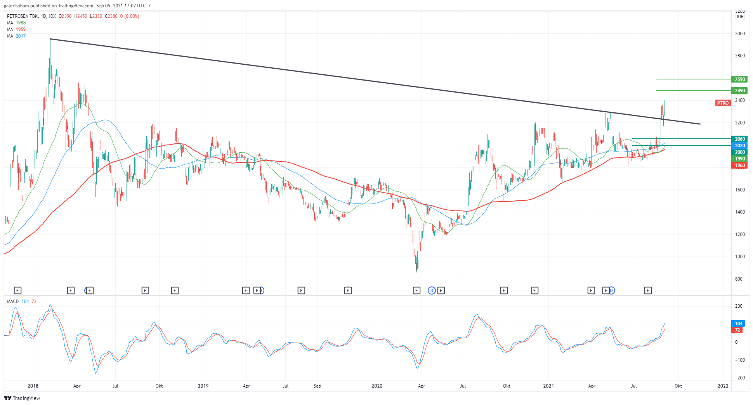
Task: Select the green horizontal line at 2590
Action: (x=693, y=79)
